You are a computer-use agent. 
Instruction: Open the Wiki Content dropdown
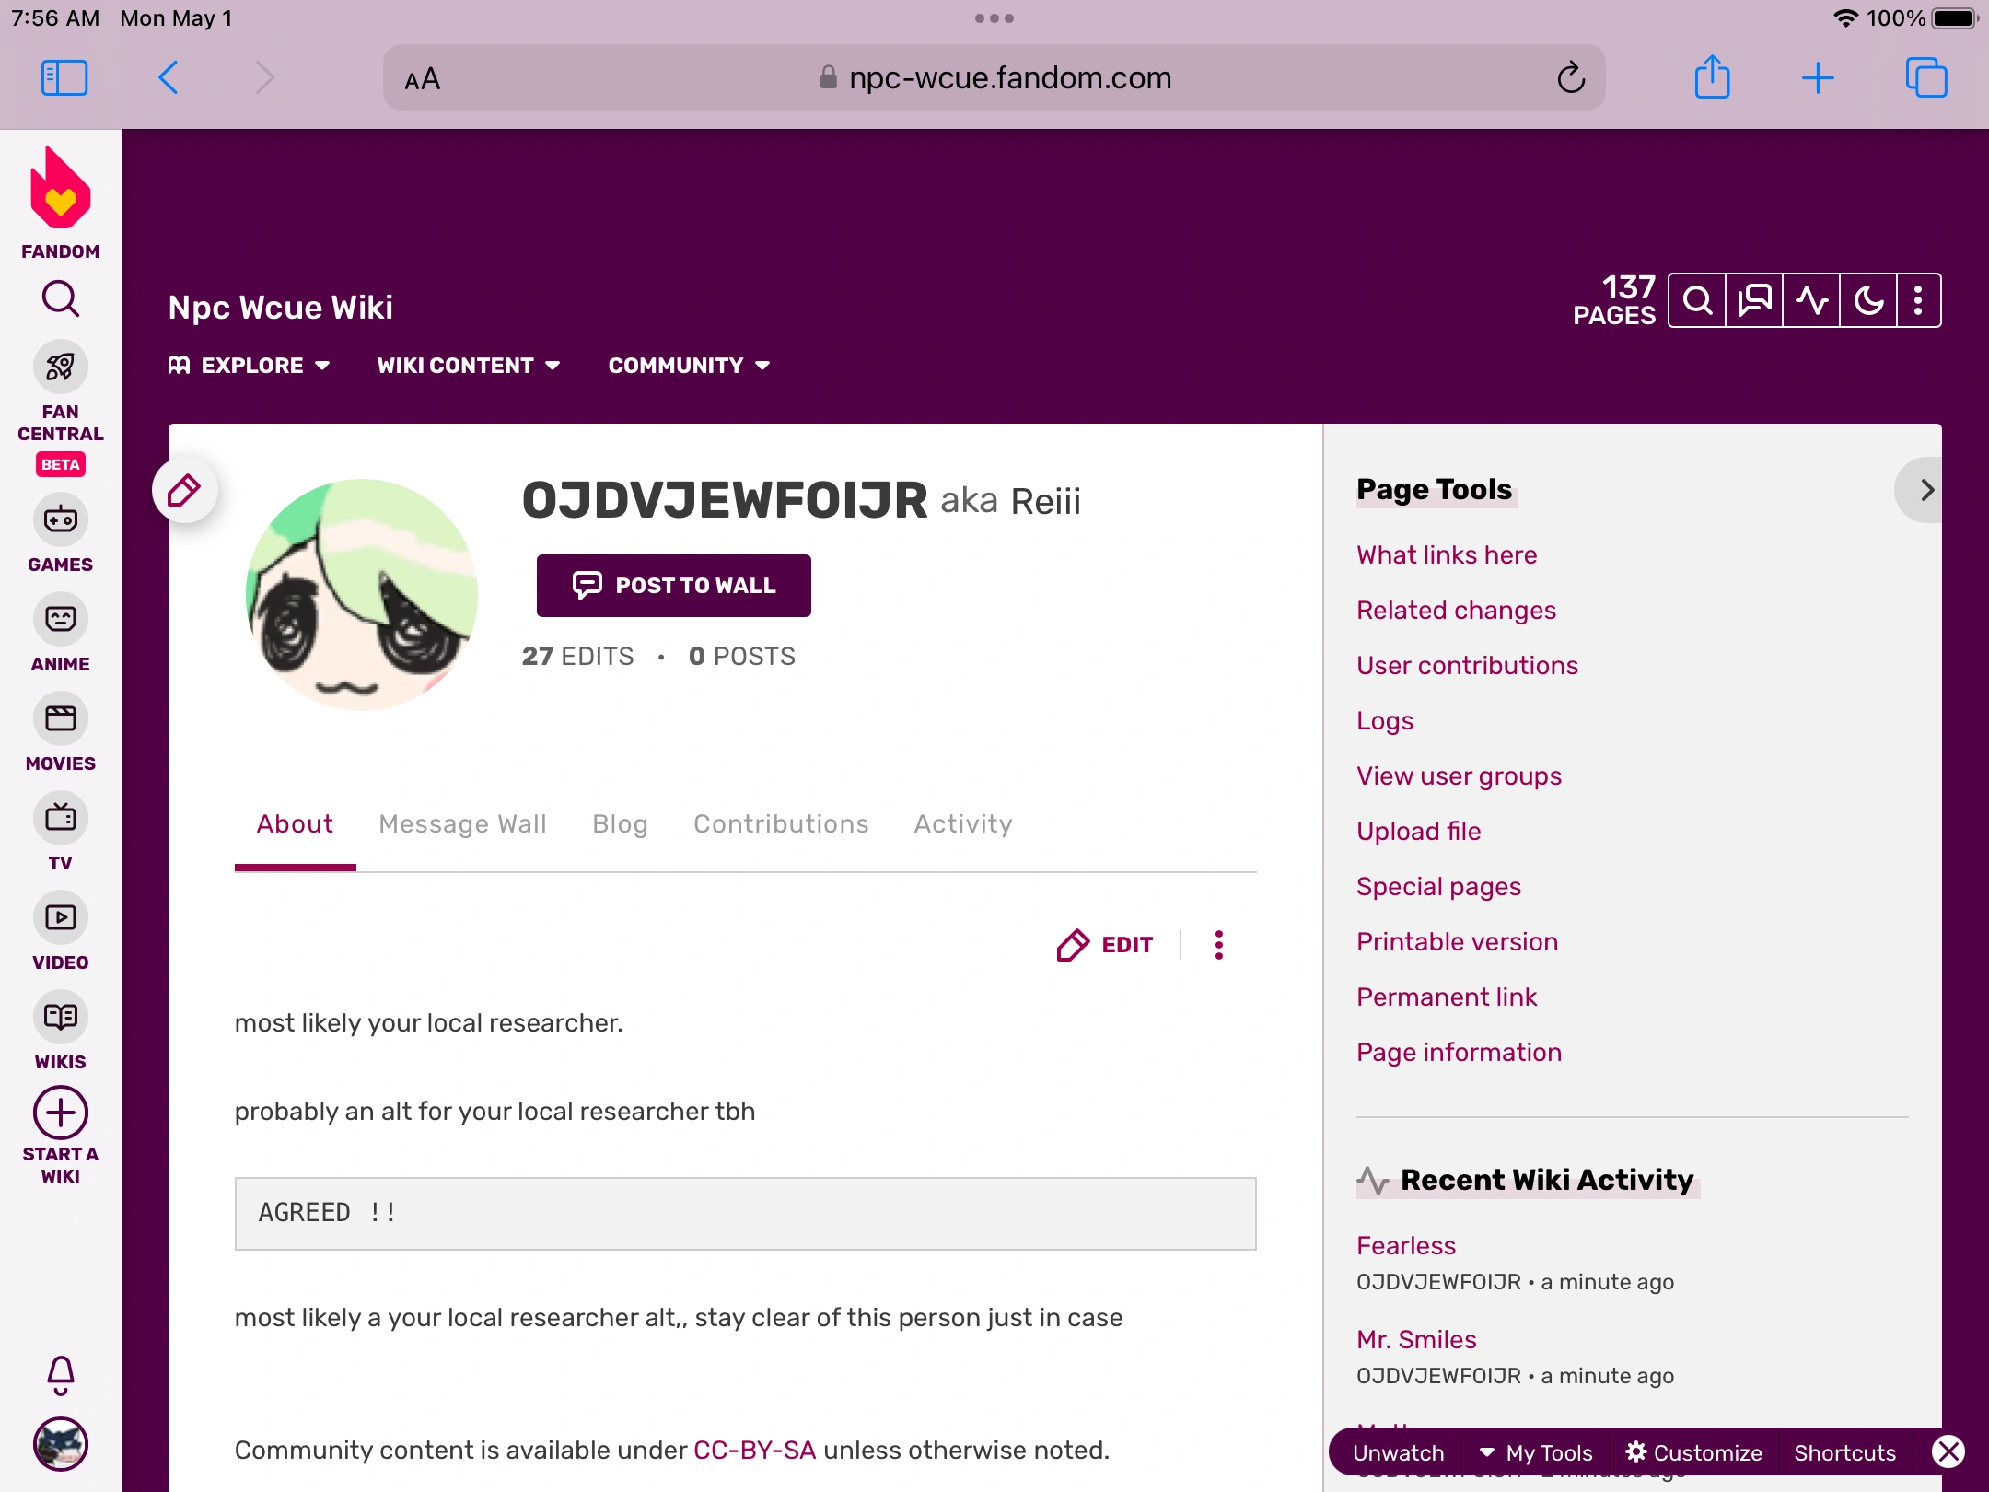(468, 365)
